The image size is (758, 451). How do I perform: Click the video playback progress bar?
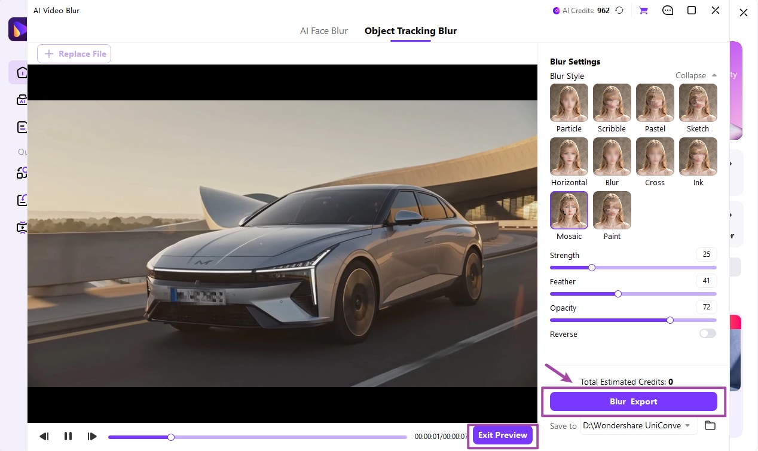[x=258, y=437]
